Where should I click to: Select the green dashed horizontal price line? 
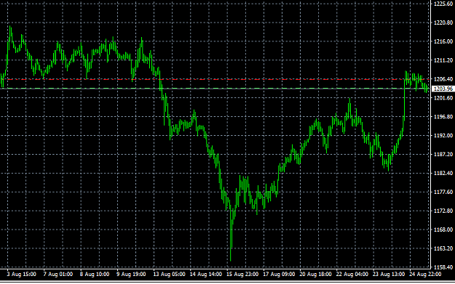coord(215,89)
